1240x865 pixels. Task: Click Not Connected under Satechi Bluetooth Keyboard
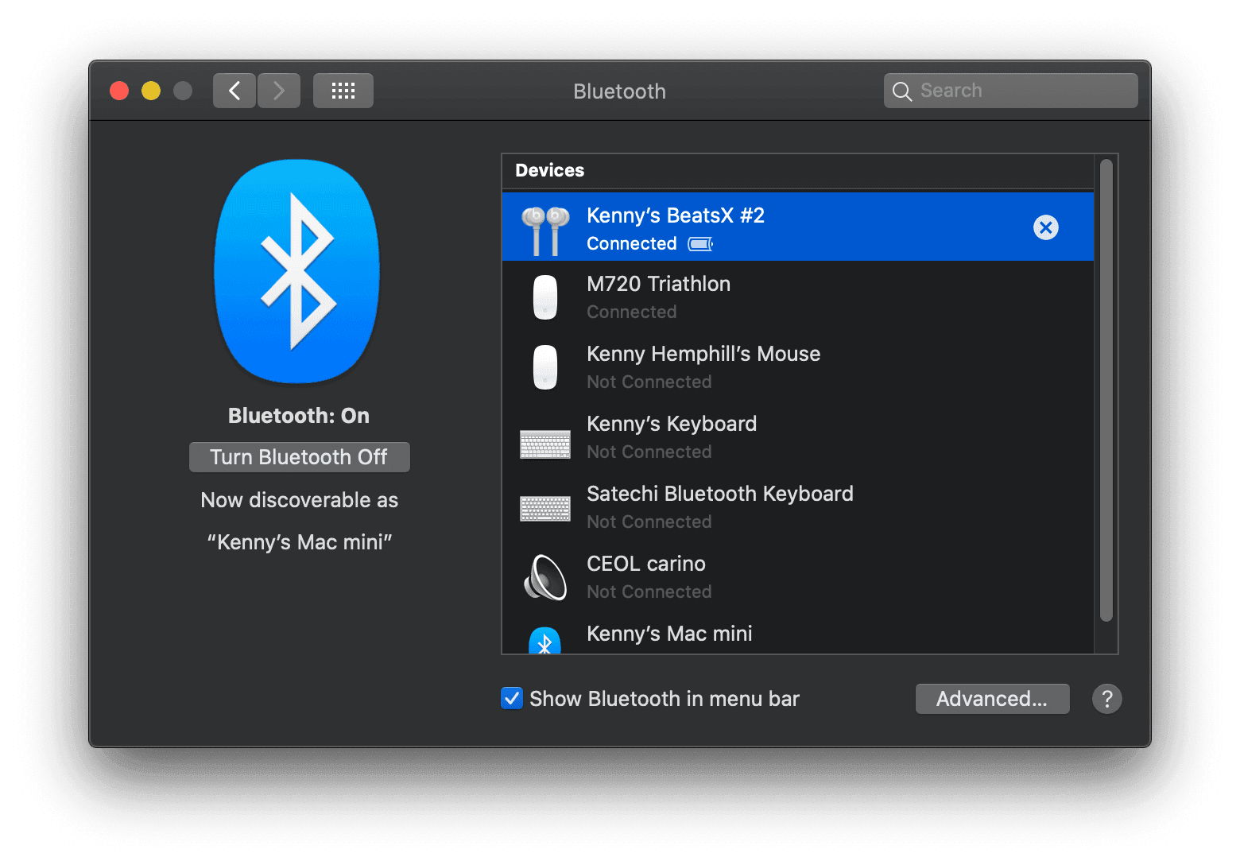click(649, 522)
